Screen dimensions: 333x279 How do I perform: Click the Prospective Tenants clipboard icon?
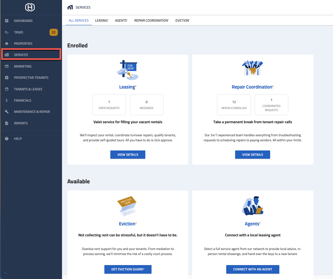pyautogui.click(x=7, y=78)
